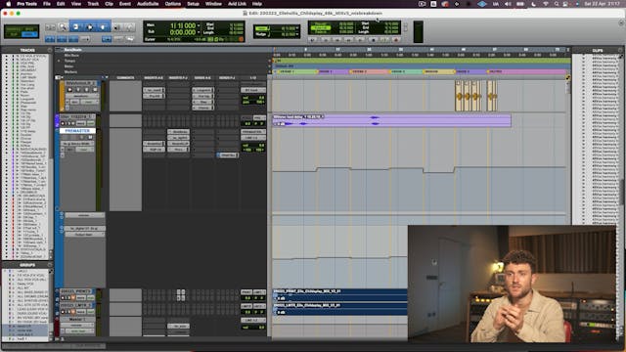Open the Apple menu

[x=8, y=4]
